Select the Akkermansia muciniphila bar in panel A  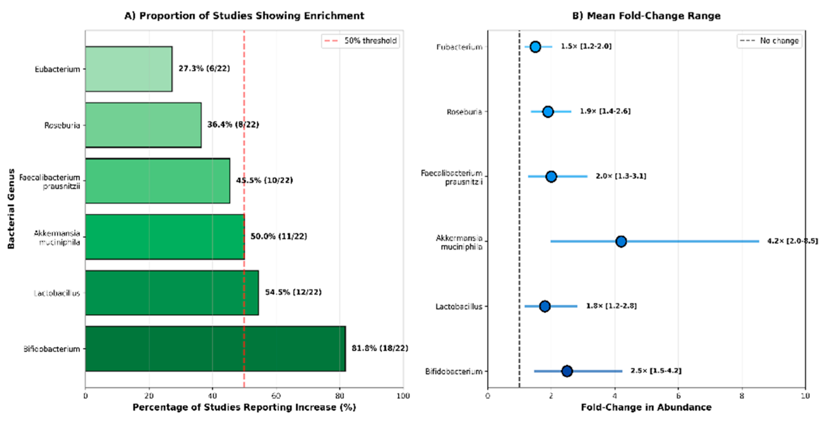(x=165, y=236)
